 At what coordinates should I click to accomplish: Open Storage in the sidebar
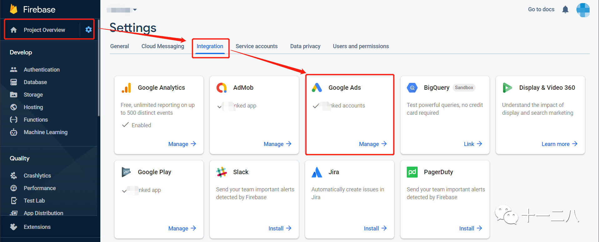point(33,94)
